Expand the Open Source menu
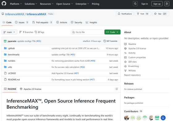Viewport: 173px width, 121px height. click(64, 4)
